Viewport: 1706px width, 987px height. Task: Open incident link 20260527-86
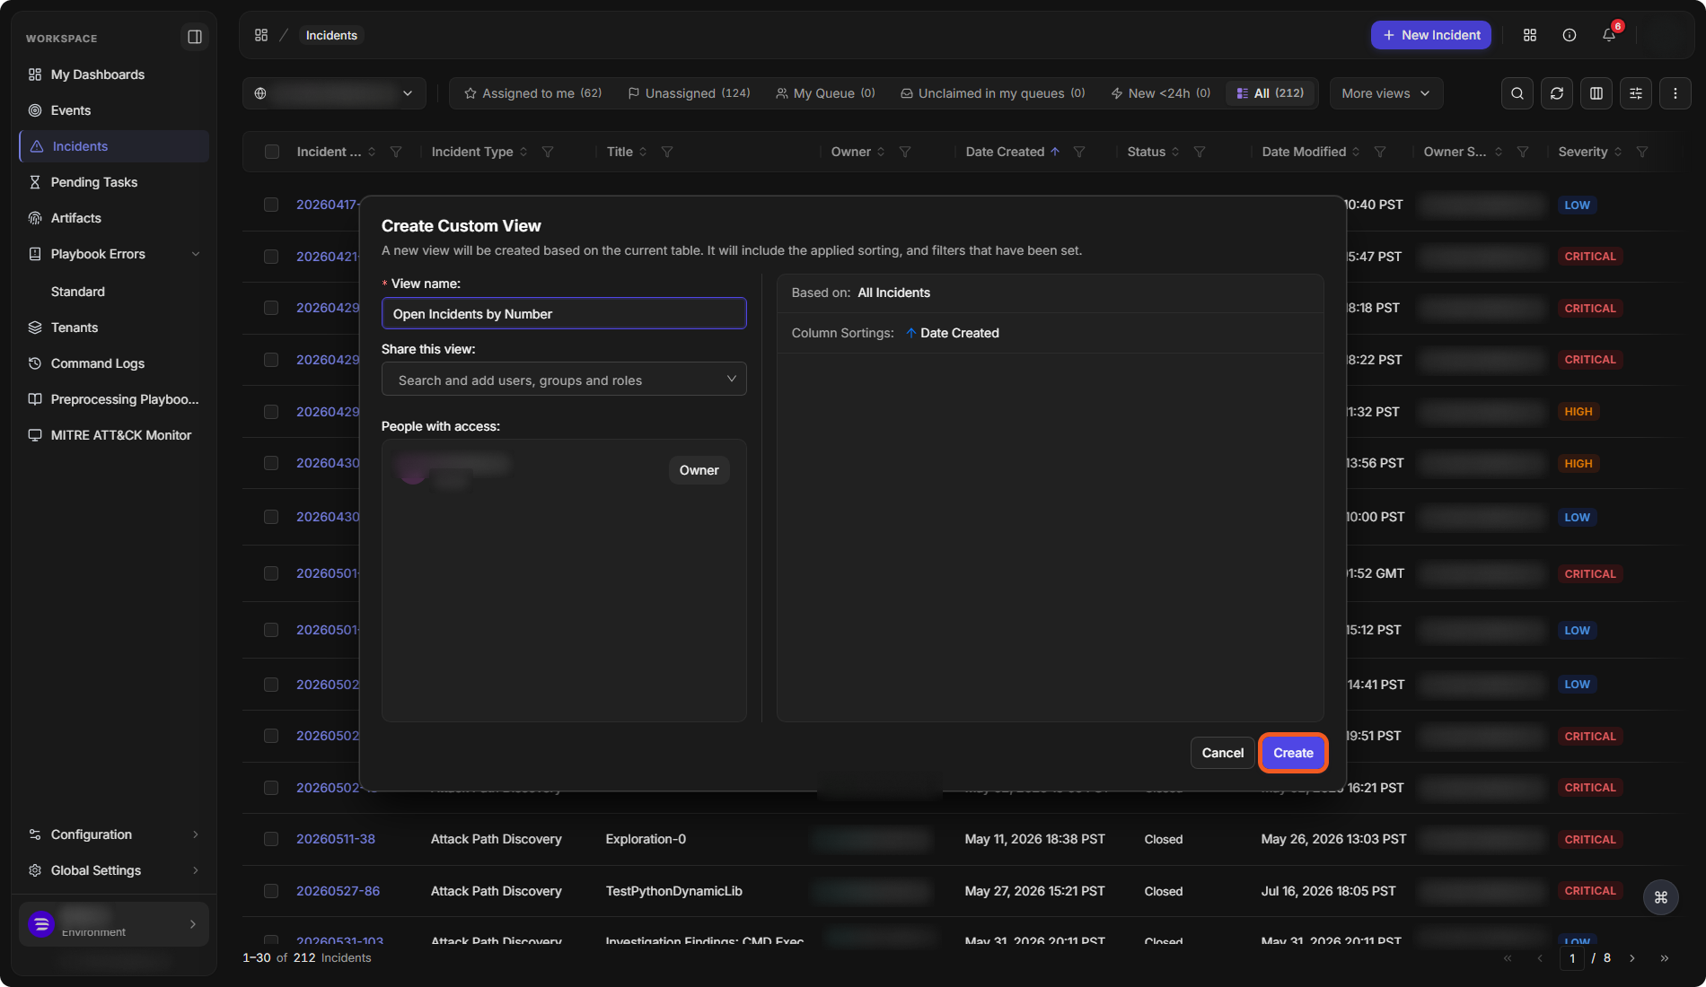(338, 891)
